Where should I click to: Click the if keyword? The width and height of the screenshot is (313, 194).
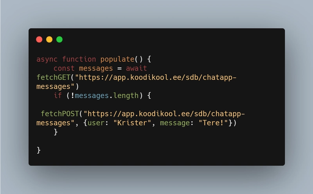coord(58,95)
